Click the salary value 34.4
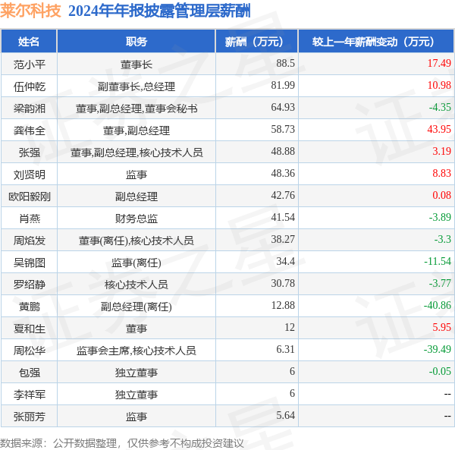The width and height of the screenshot is (455, 450). pos(285,261)
